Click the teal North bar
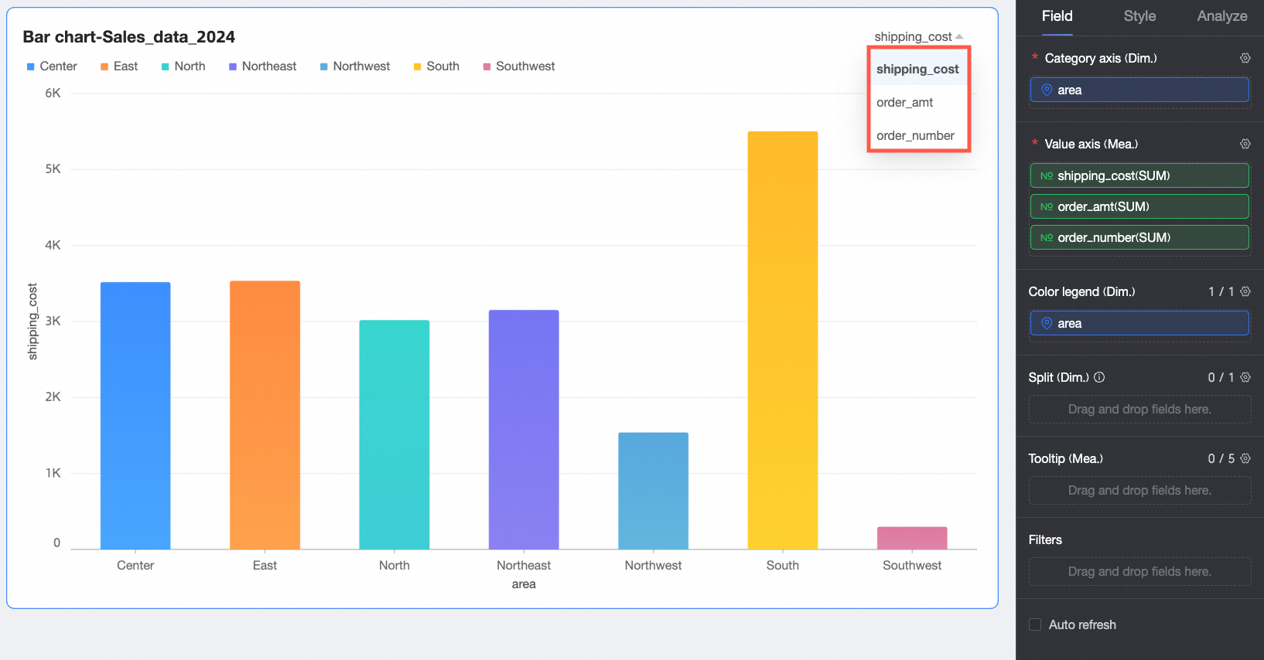 tap(395, 434)
